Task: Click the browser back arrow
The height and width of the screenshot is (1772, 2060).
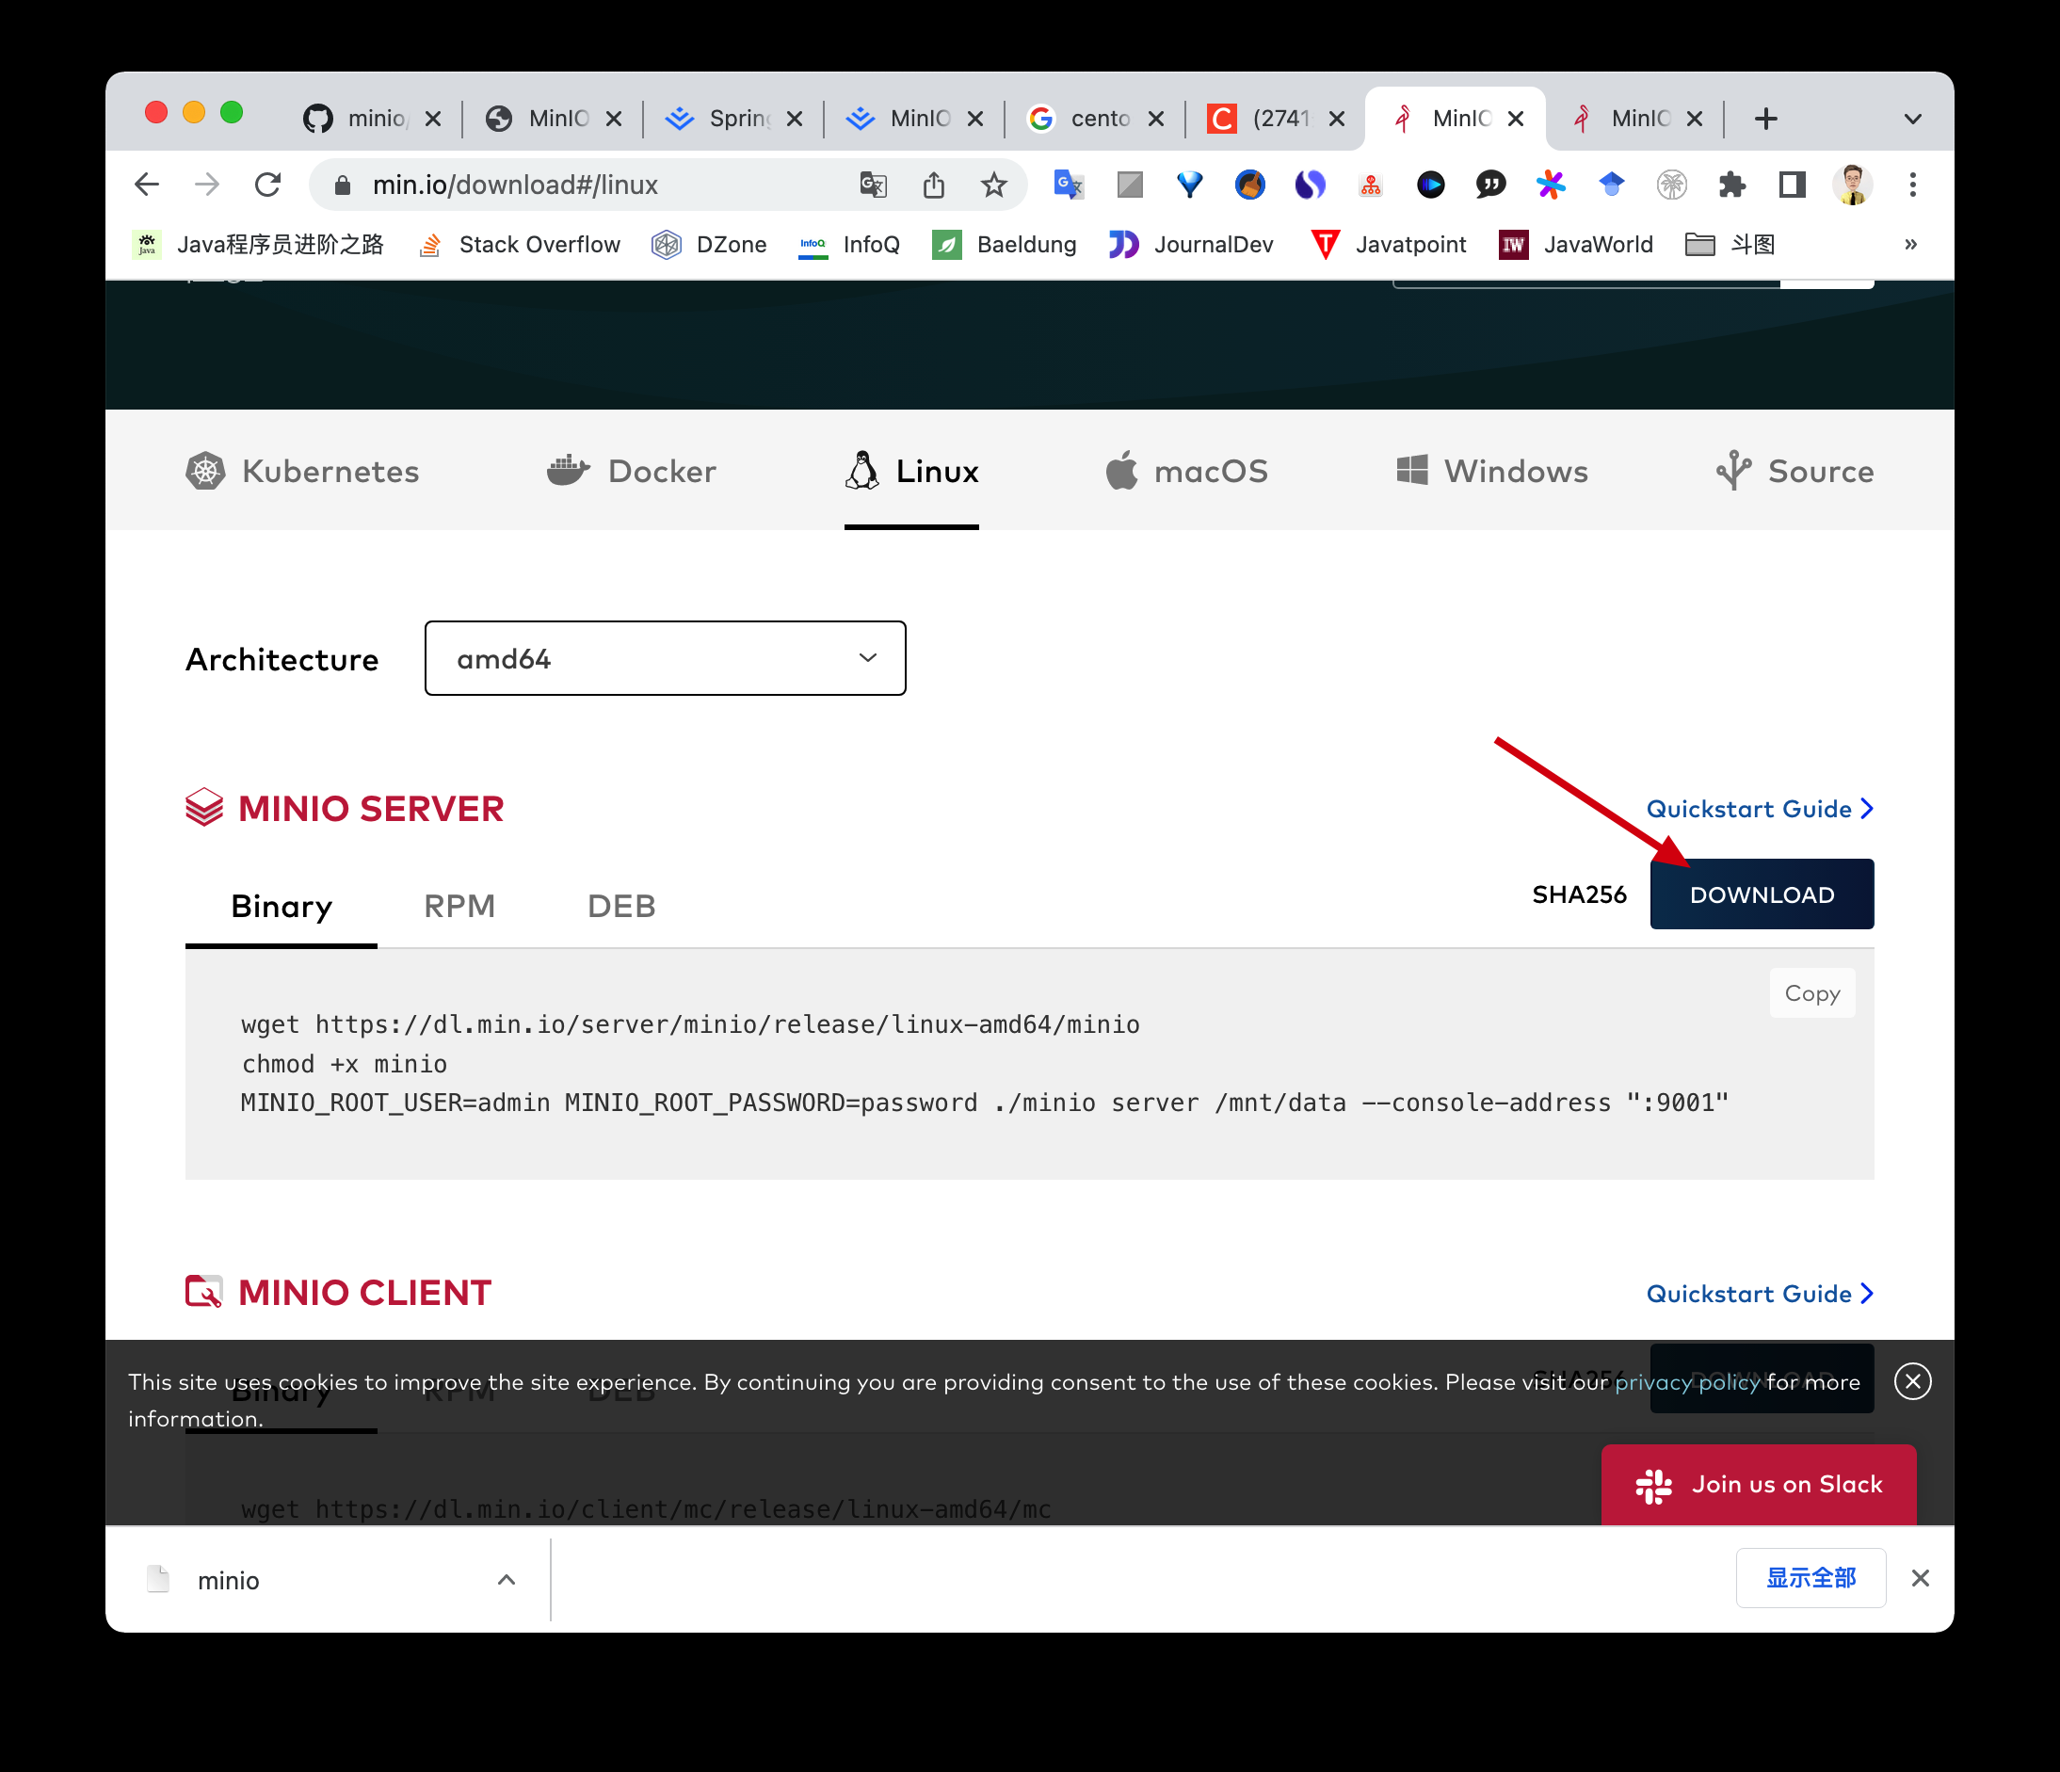Action: 147,185
